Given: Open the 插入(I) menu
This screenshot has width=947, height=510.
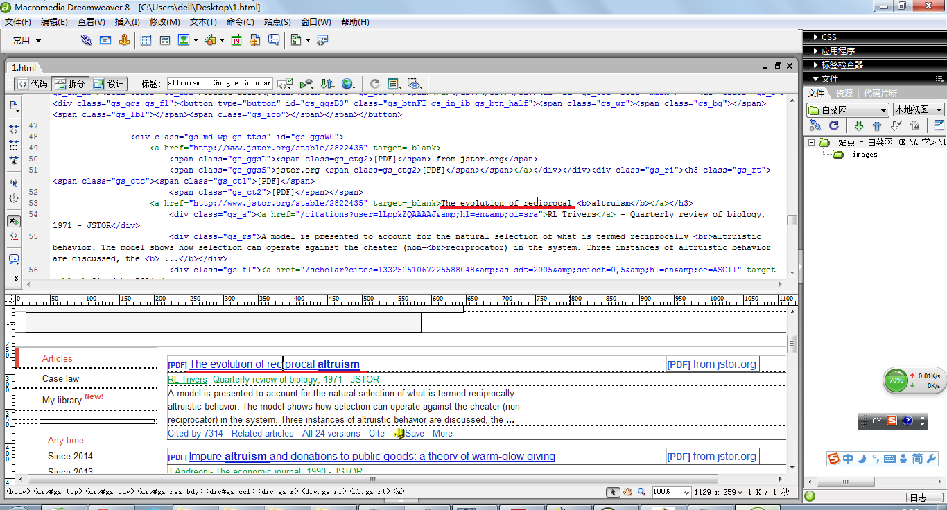Looking at the screenshot, I should tap(127, 22).
